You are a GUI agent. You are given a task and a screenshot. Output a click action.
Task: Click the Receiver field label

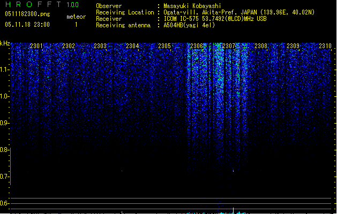coord(109,19)
